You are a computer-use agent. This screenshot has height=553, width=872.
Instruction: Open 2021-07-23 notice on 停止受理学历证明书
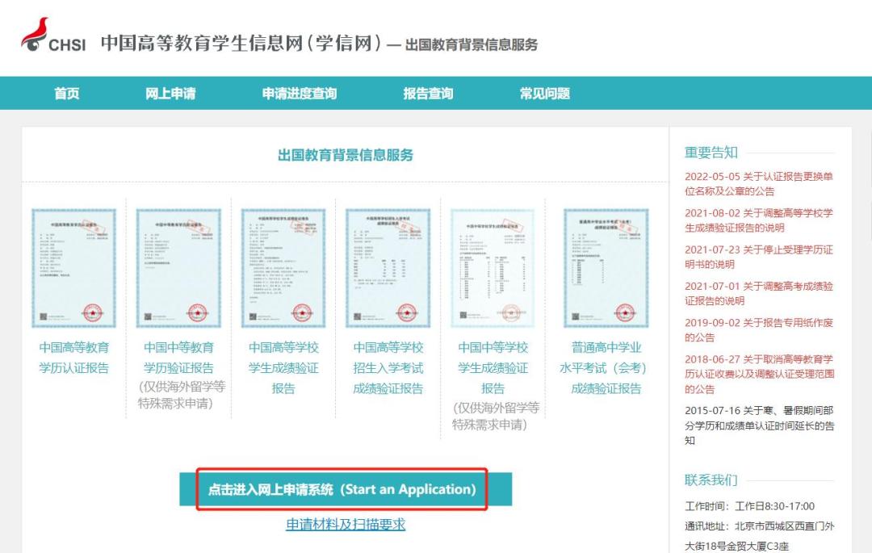[758, 257]
